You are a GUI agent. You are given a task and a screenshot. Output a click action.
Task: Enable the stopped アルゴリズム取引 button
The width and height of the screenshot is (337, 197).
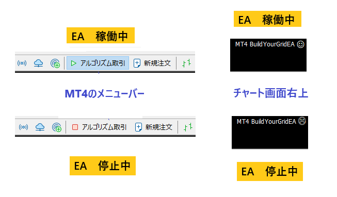tap(99, 127)
